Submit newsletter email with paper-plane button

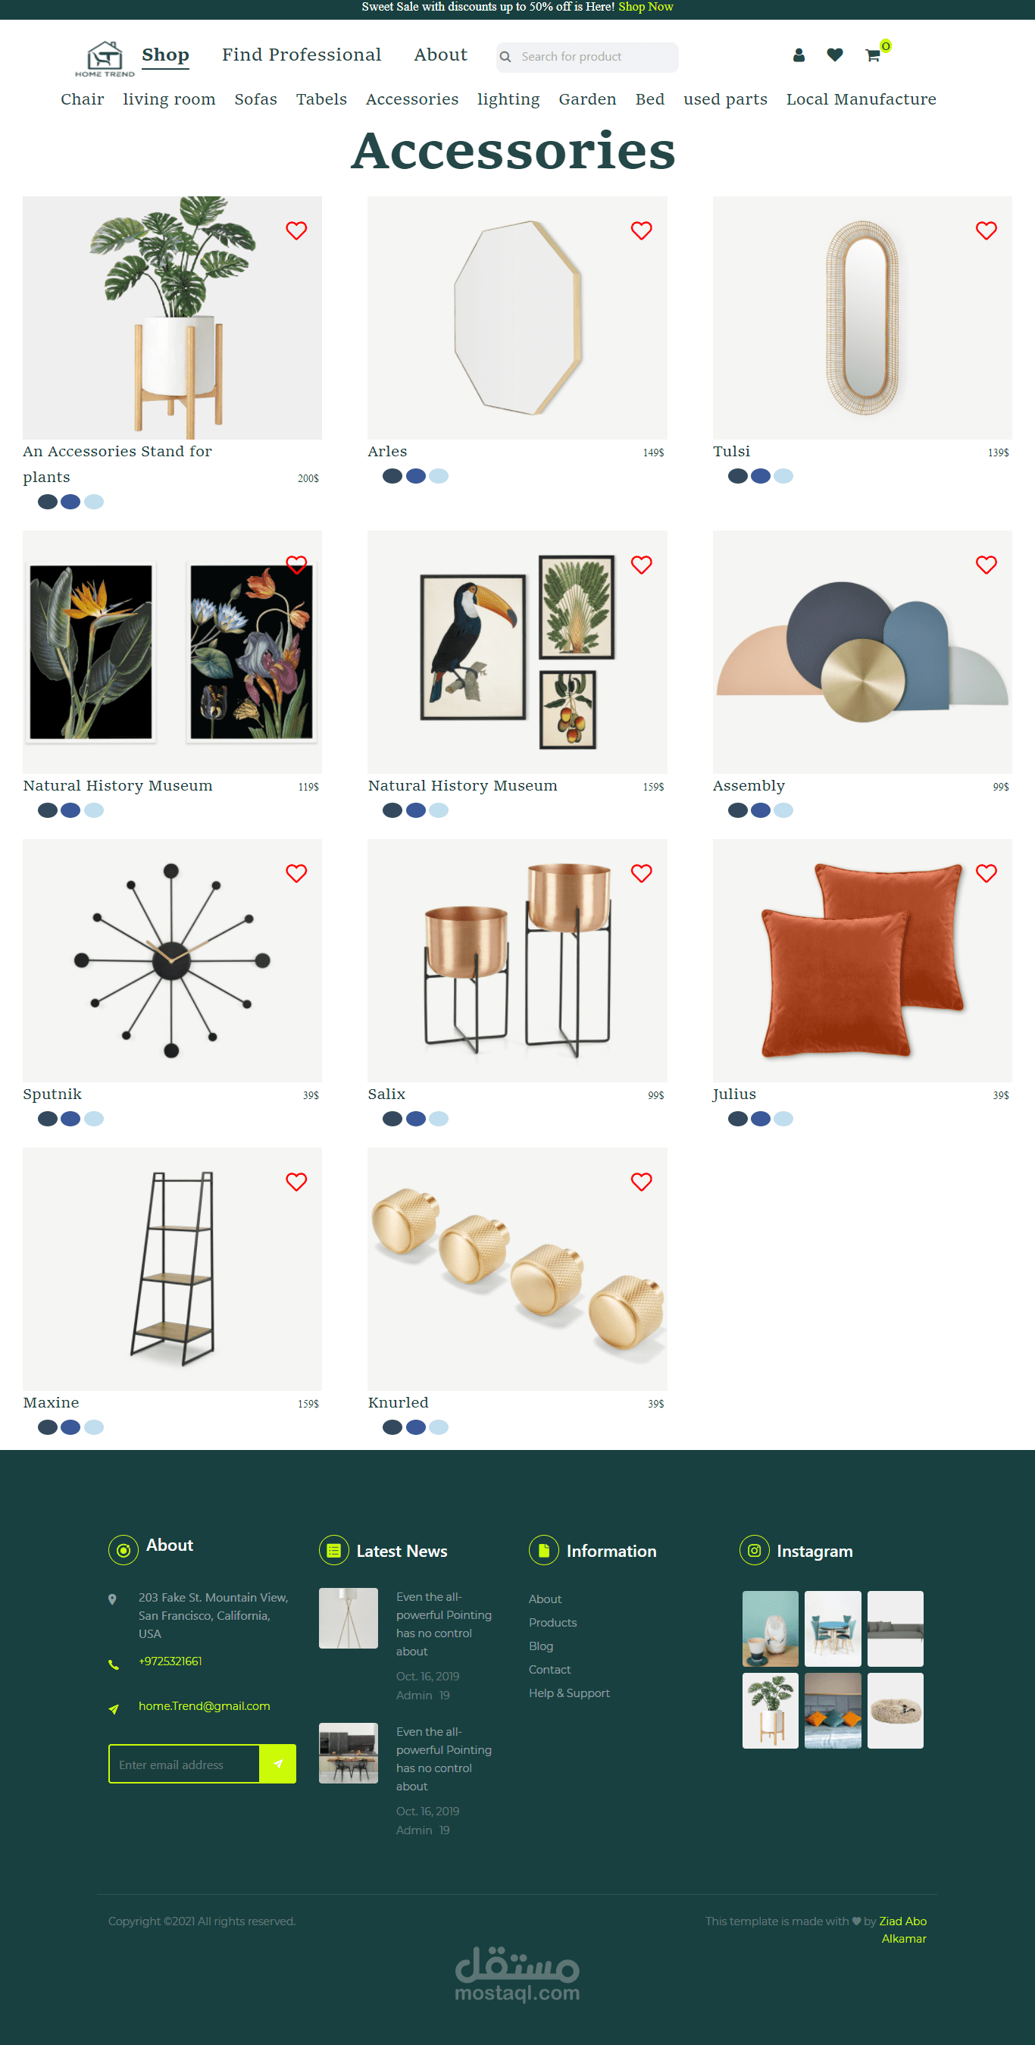click(278, 1763)
